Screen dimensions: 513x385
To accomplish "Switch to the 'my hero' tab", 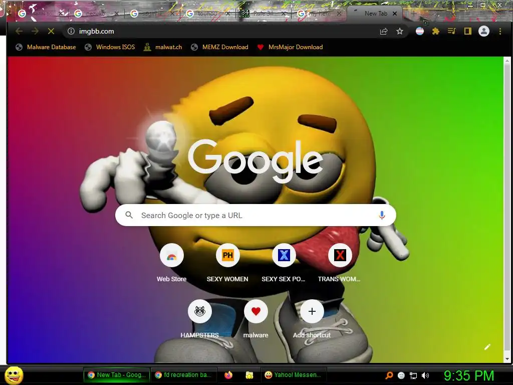I will (319, 14).
